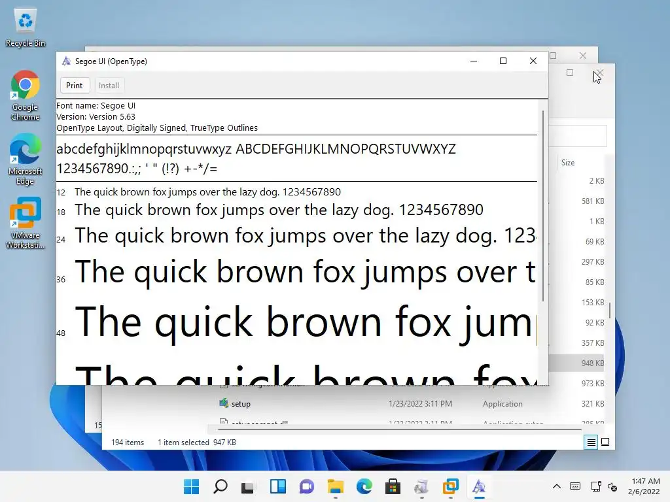Close the front Explorer window behind the viewer
670x502 pixels.
coord(600,73)
